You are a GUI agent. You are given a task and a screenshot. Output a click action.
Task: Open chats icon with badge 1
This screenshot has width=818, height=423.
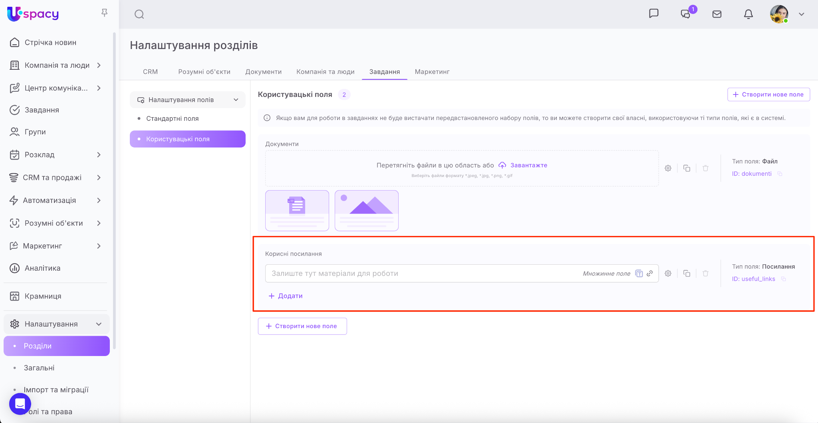[686, 14]
